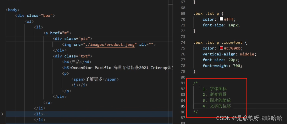The image size is (287, 124).
Task: Select line number 72 in the gutter
Action: (x=183, y=31)
